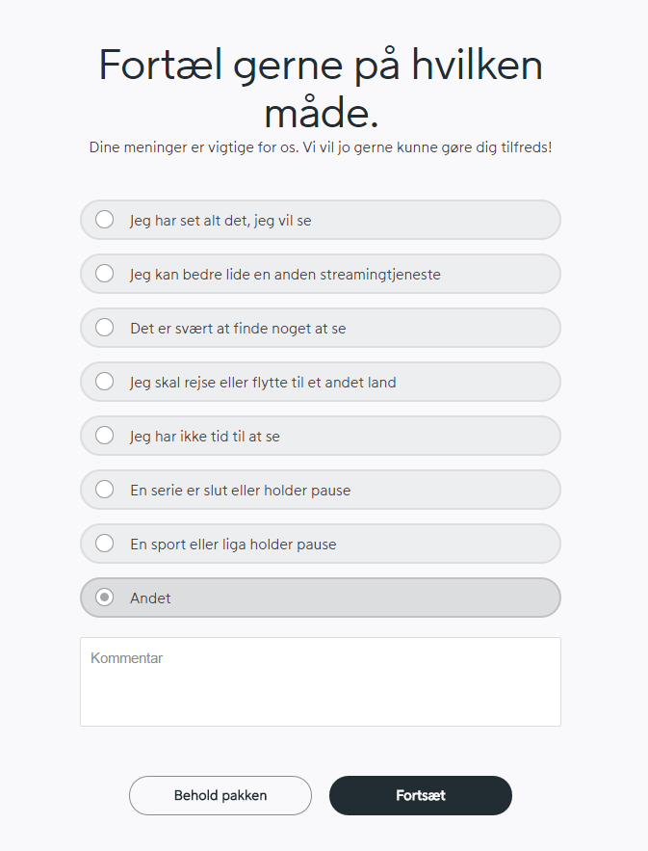Viewport: 648px width, 851px height.
Task: Click label text 'Jeg har ikke tid til at se'
Action: pos(205,437)
